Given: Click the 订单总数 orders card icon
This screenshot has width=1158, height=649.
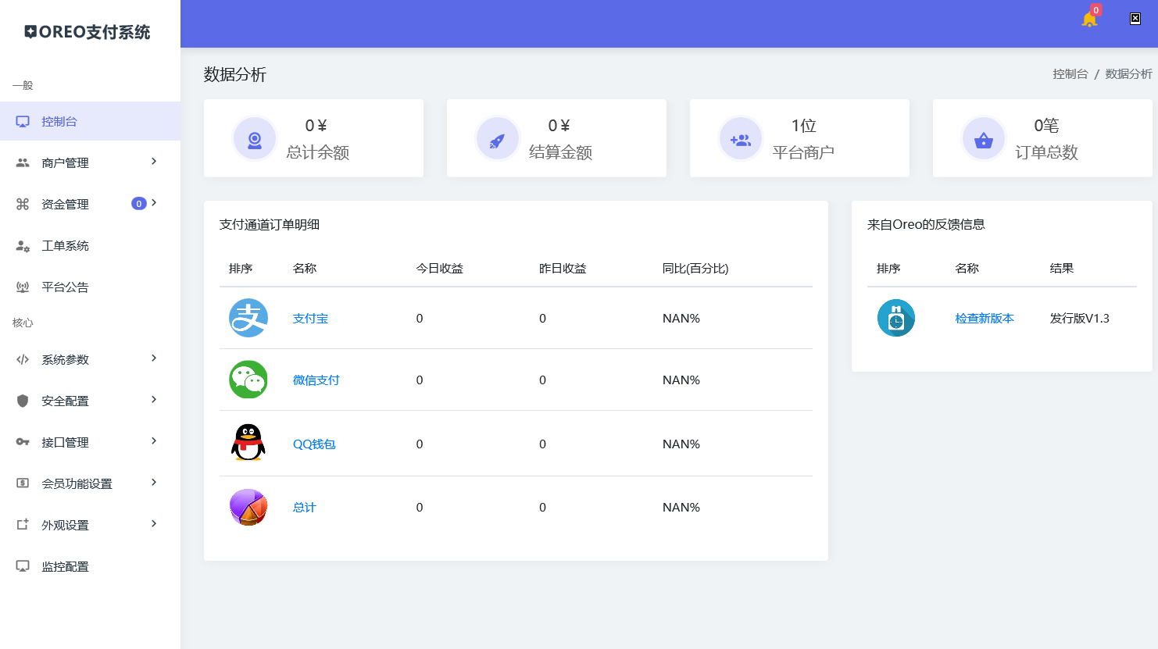Looking at the screenshot, I should pos(983,138).
